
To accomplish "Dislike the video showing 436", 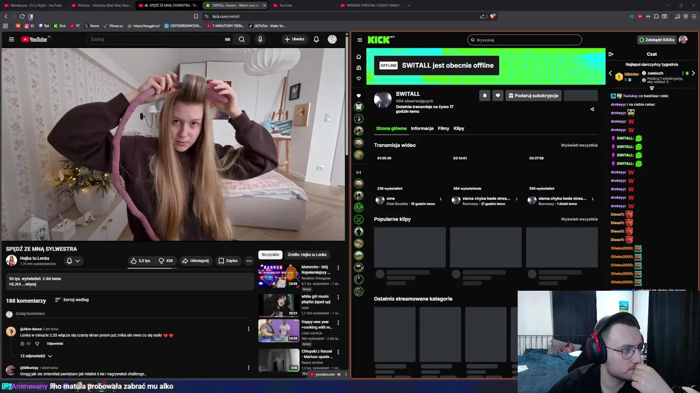I will (x=166, y=261).
